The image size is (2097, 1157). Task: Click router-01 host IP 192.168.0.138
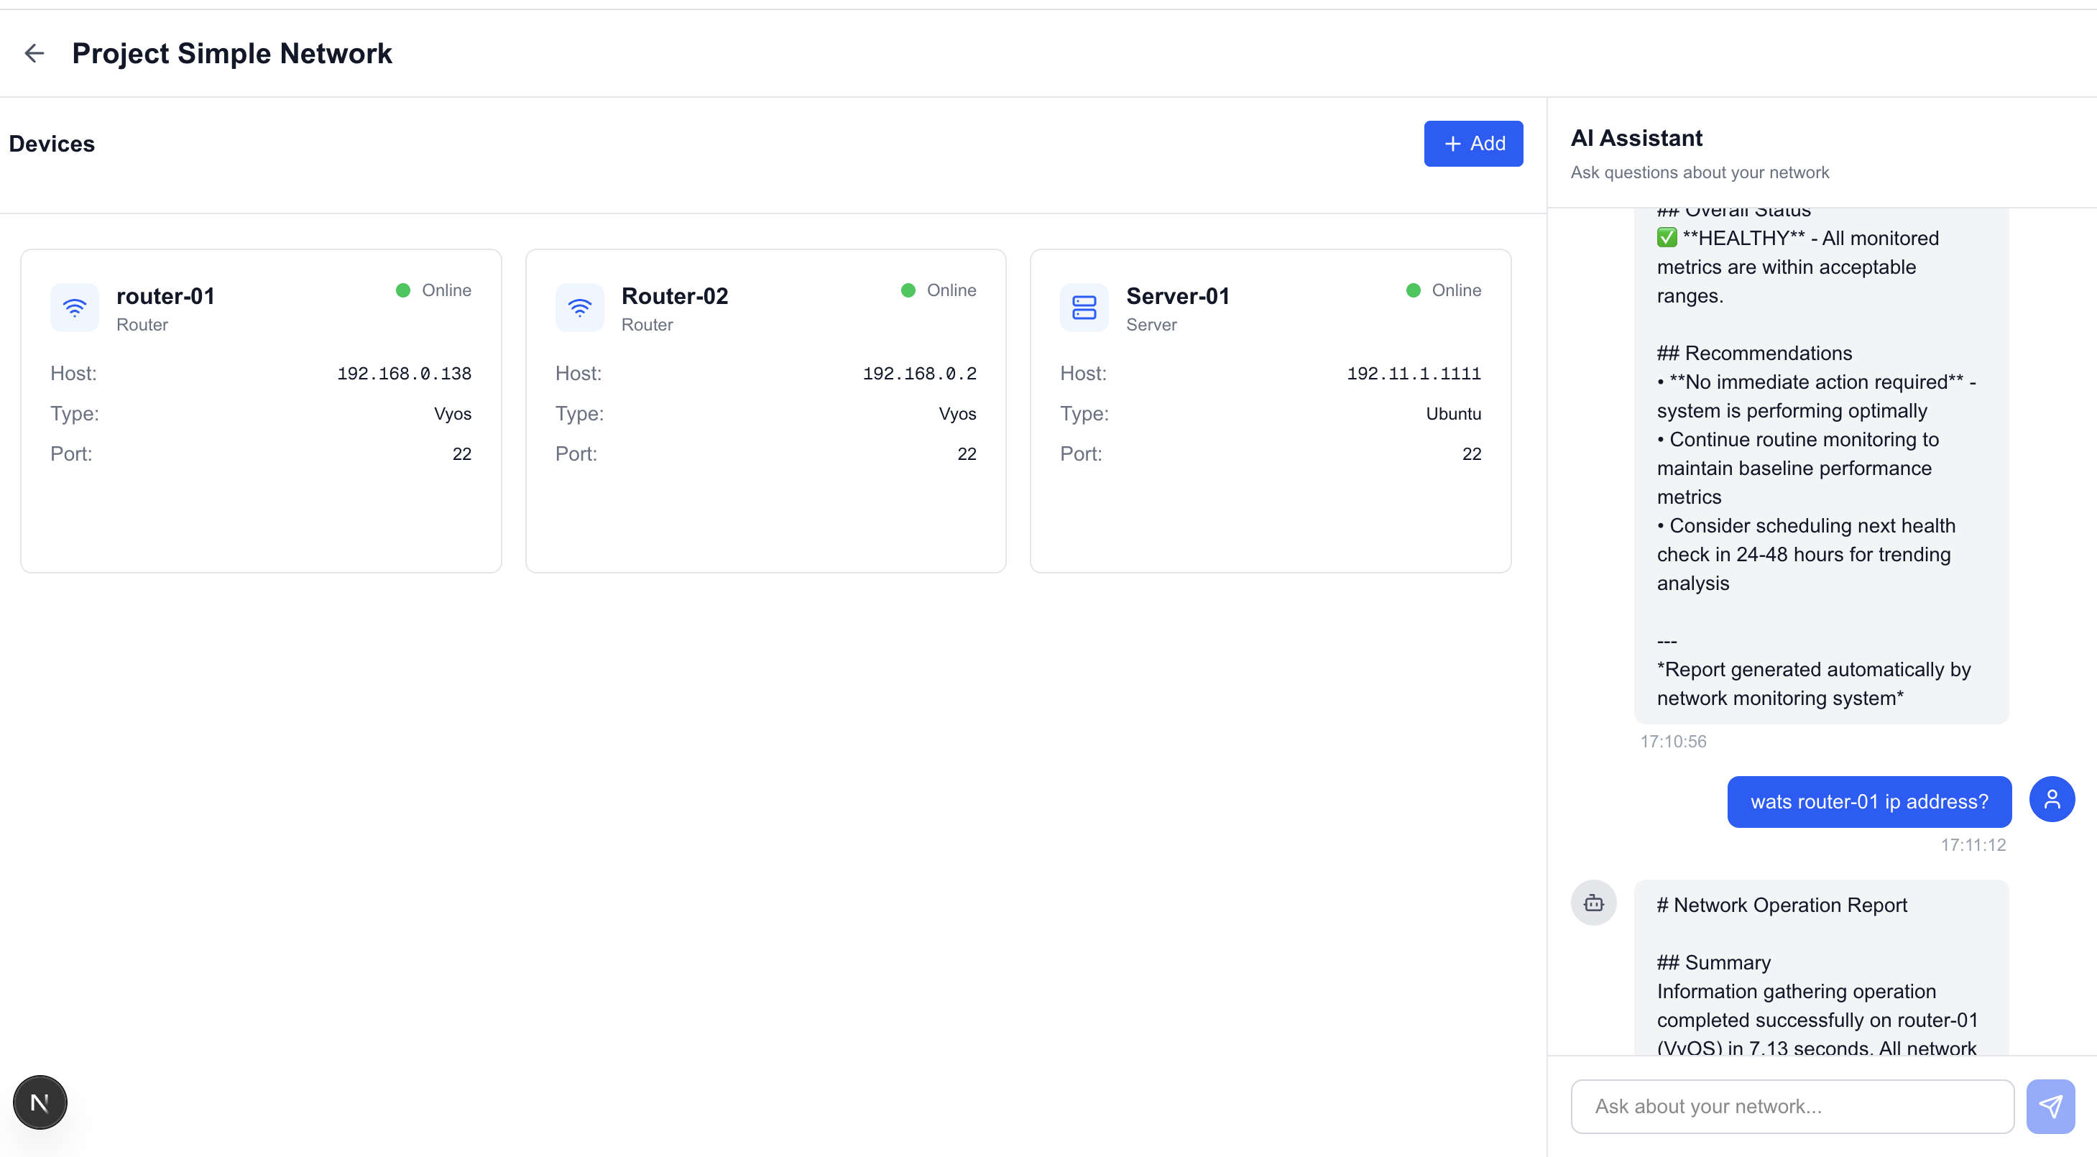pos(404,374)
